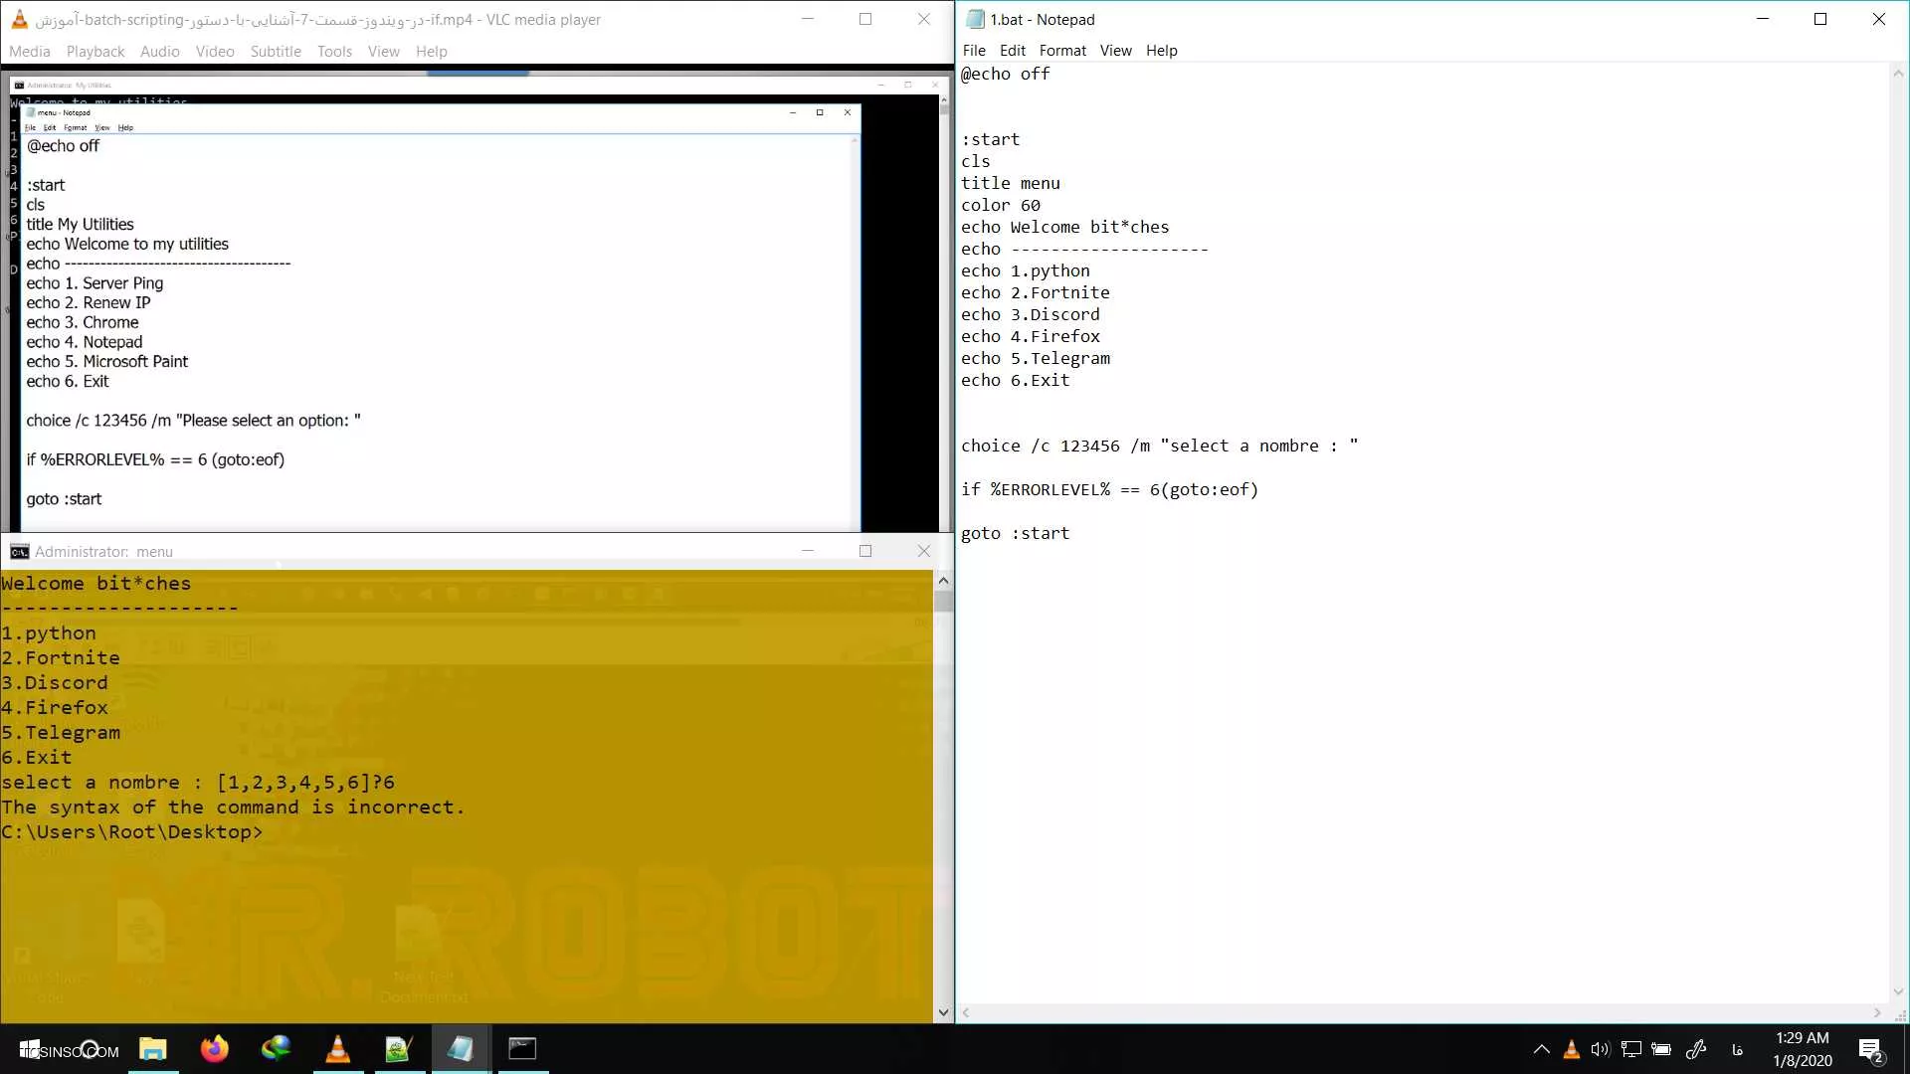The width and height of the screenshot is (1910, 1074).
Task: Open Notepad++ style editor taskbar icon
Action: pos(399,1049)
